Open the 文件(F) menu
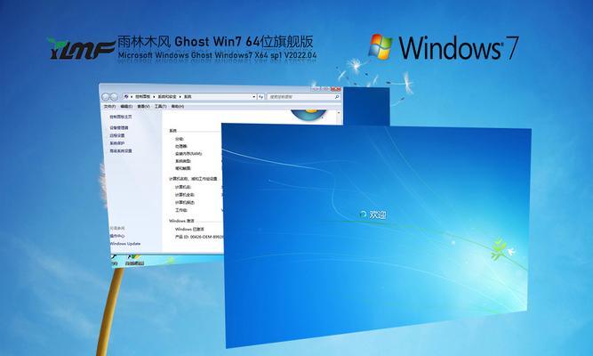 click(x=109, y=107)
